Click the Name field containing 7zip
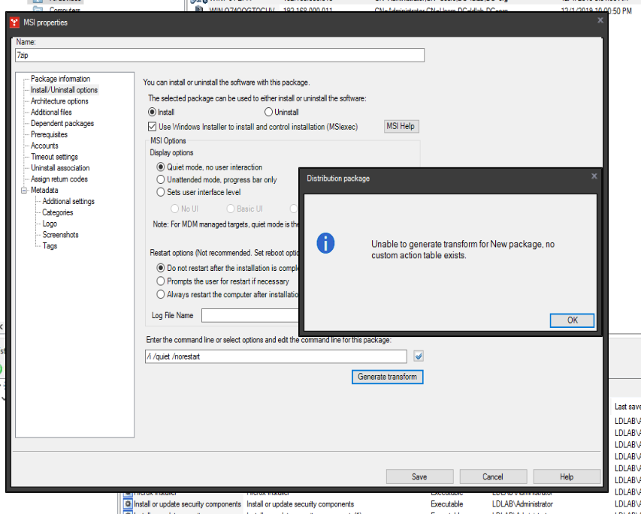The height and width of the screenshot is (514, 641). click(x=219, y=56)
